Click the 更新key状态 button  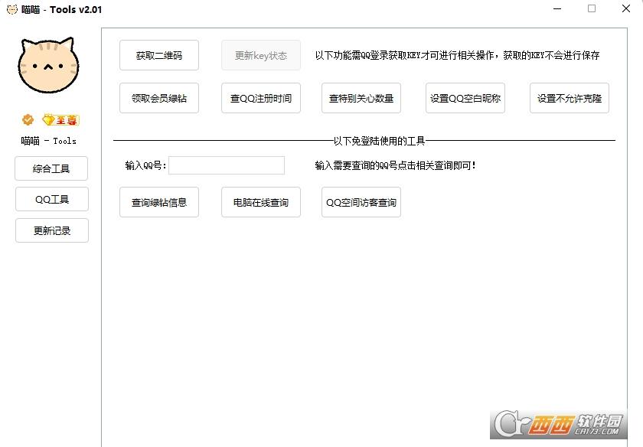[x=261, y=55]
